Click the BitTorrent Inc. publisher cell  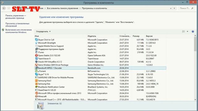94,71
